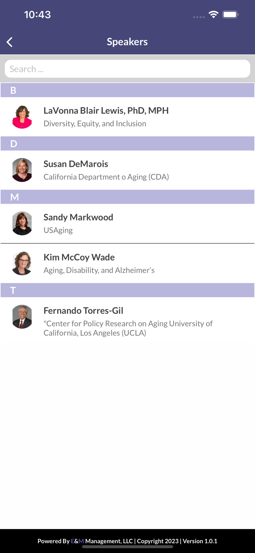Screen dimensions: 255x553
Task: Click the Search input field
Action: [x=127, y=69]
